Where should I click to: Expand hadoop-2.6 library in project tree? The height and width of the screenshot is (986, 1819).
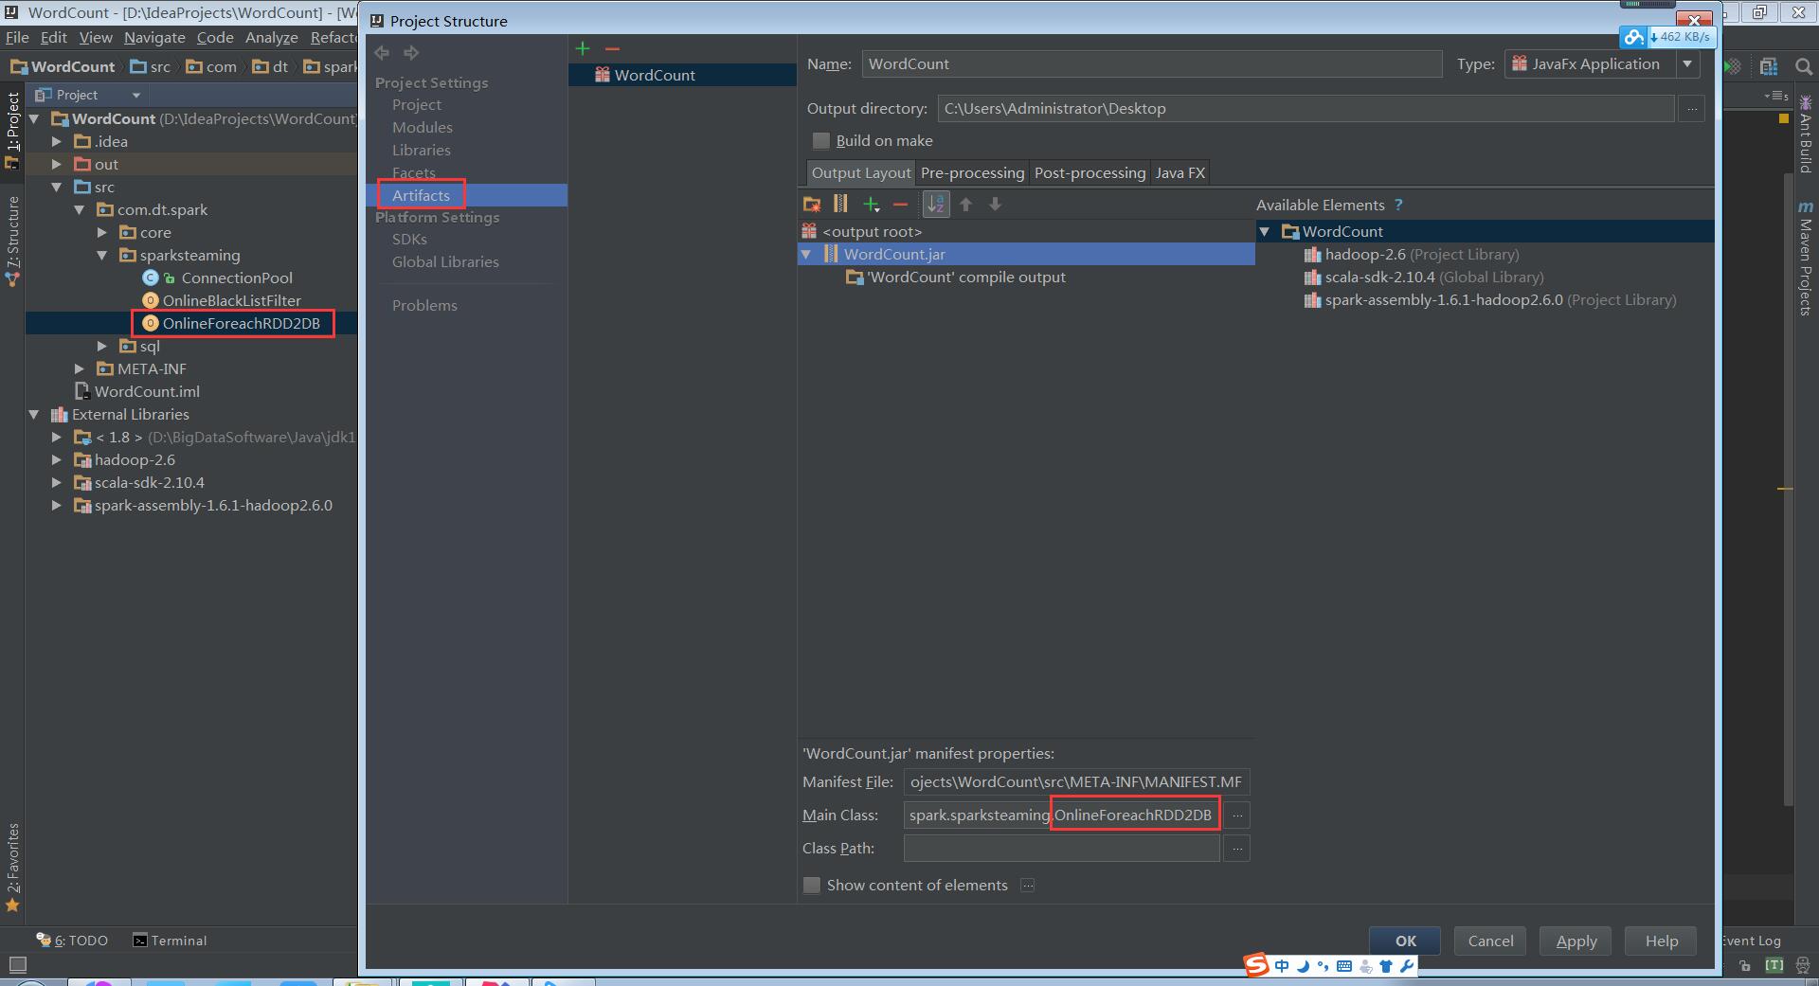pos(57,460)
